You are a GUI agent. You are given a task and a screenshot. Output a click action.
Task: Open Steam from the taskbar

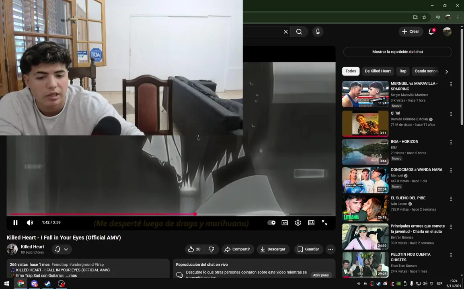[47, 284]
